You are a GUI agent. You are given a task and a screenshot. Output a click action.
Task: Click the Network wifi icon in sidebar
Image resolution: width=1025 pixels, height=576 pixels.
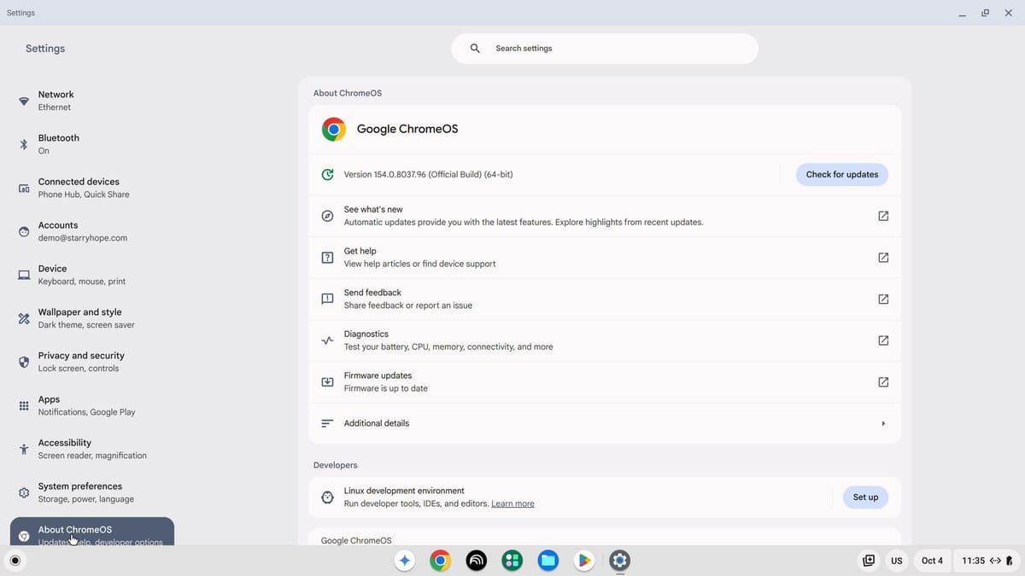click(x=24, y=101)
